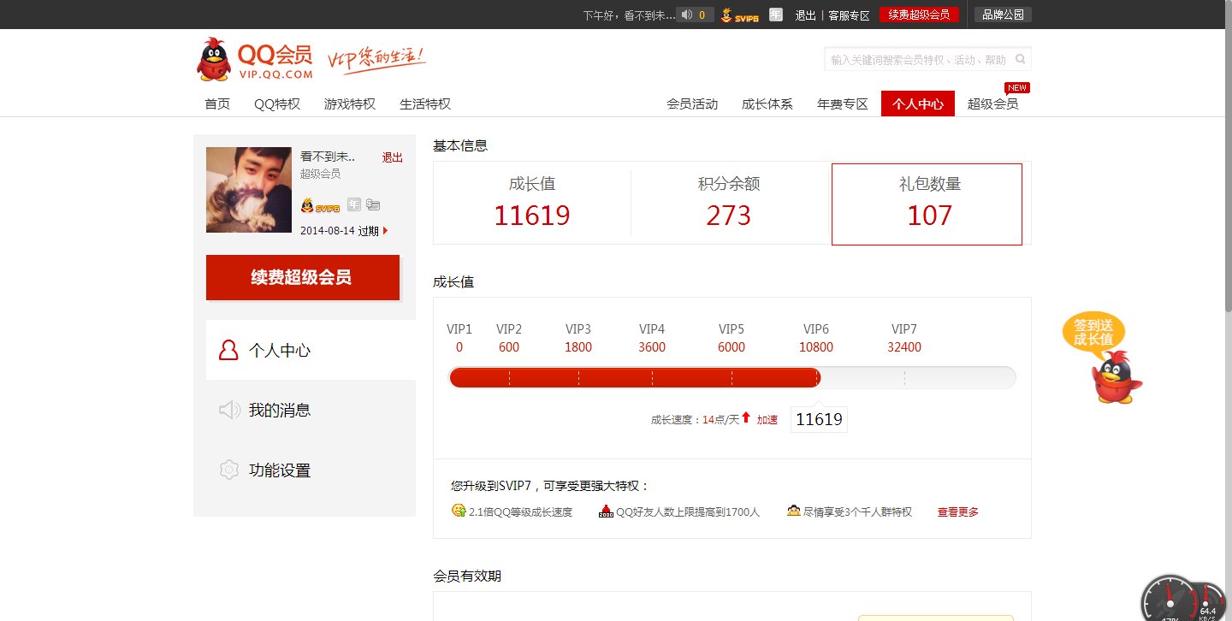Click the speaker icon next to the 0 counter
Viewport: 1232px width, 621px height.
(x=685, y=15)
